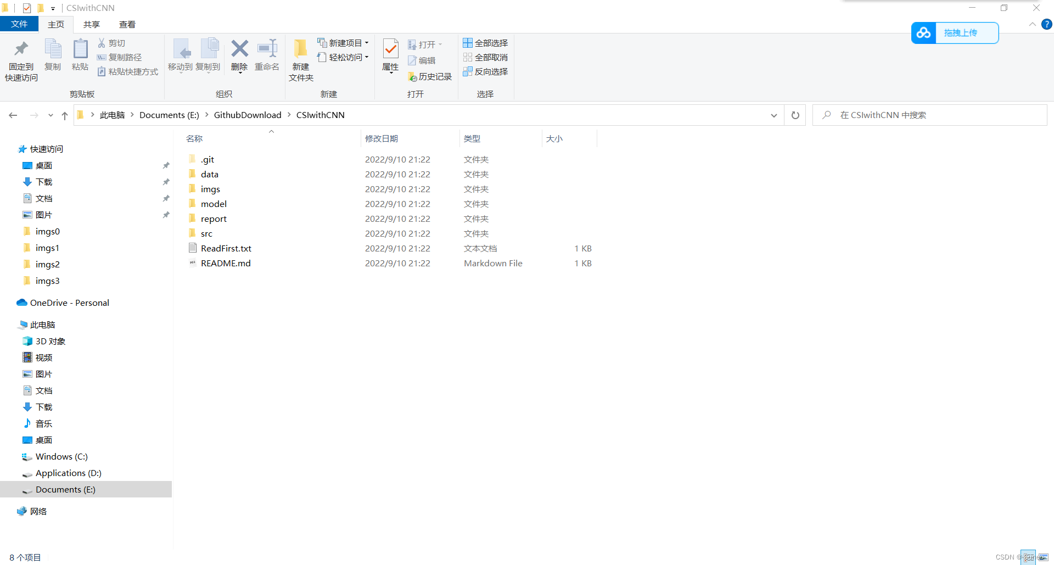Open the Open (打开) dropdown in ribbon
1054x565 pixels.
click(x=425, y=44)
